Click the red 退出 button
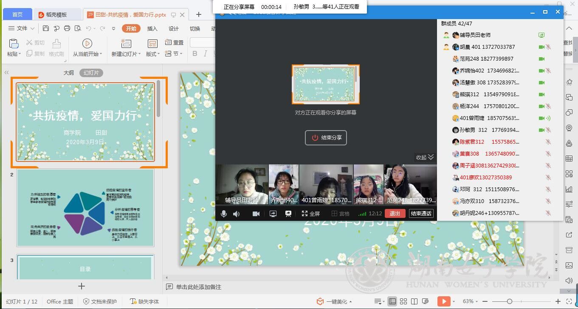578x309 pixels. click(x=395, y=214)
